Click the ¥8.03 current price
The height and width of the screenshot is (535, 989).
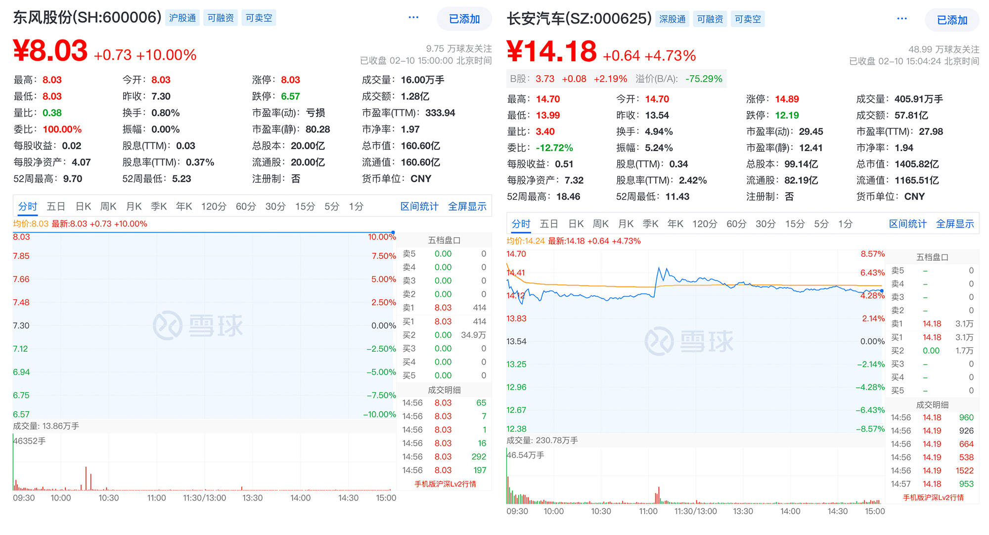click(x=50, y=51)
